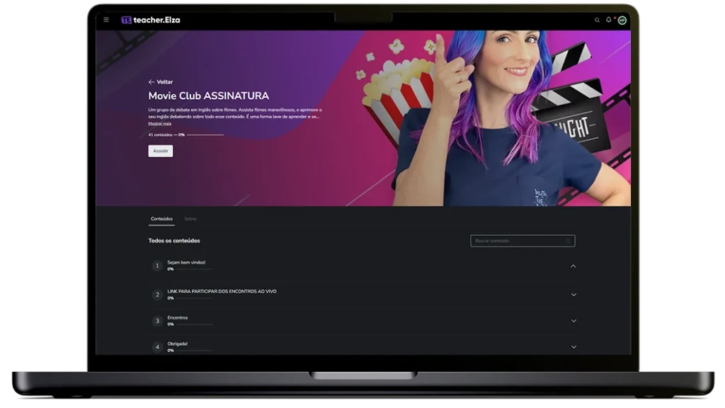This screenshot has height=408, width=725.
Task: Switch to the Sobre tab
Action: click(x=190, y=219)
